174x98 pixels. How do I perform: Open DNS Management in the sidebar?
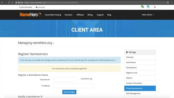pos(140,94)
